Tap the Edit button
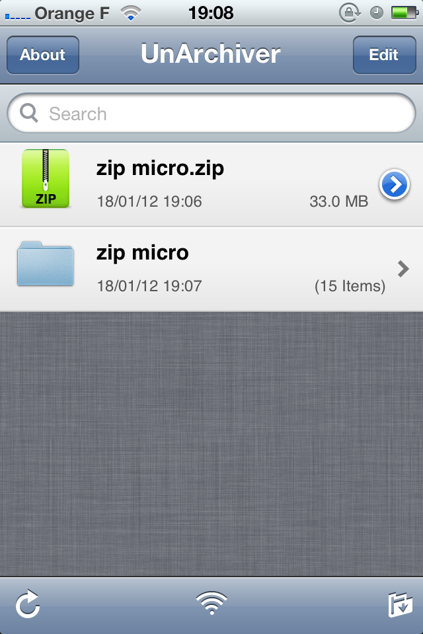Screen dimensions: 423x634 tap(384, 55)
